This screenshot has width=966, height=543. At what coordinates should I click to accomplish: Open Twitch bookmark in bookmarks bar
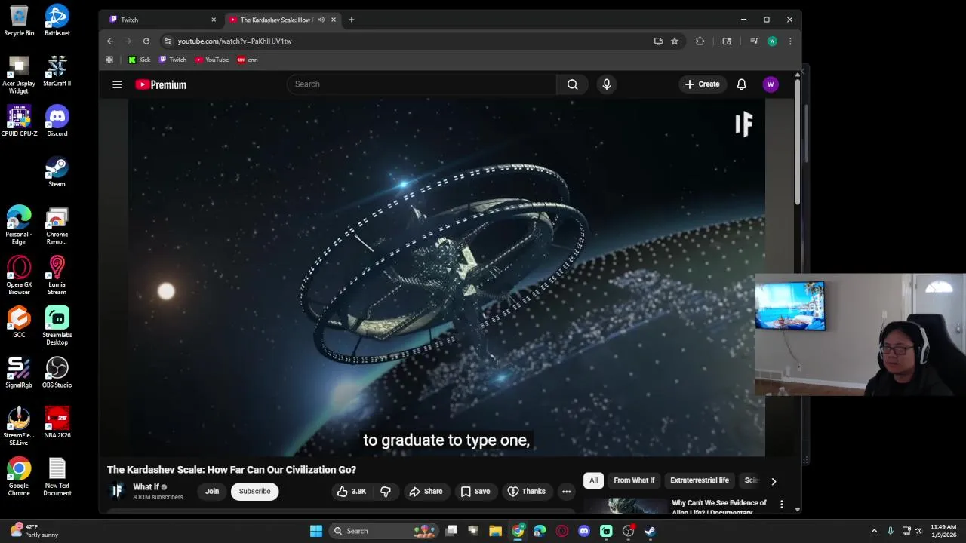click(174, 60)
